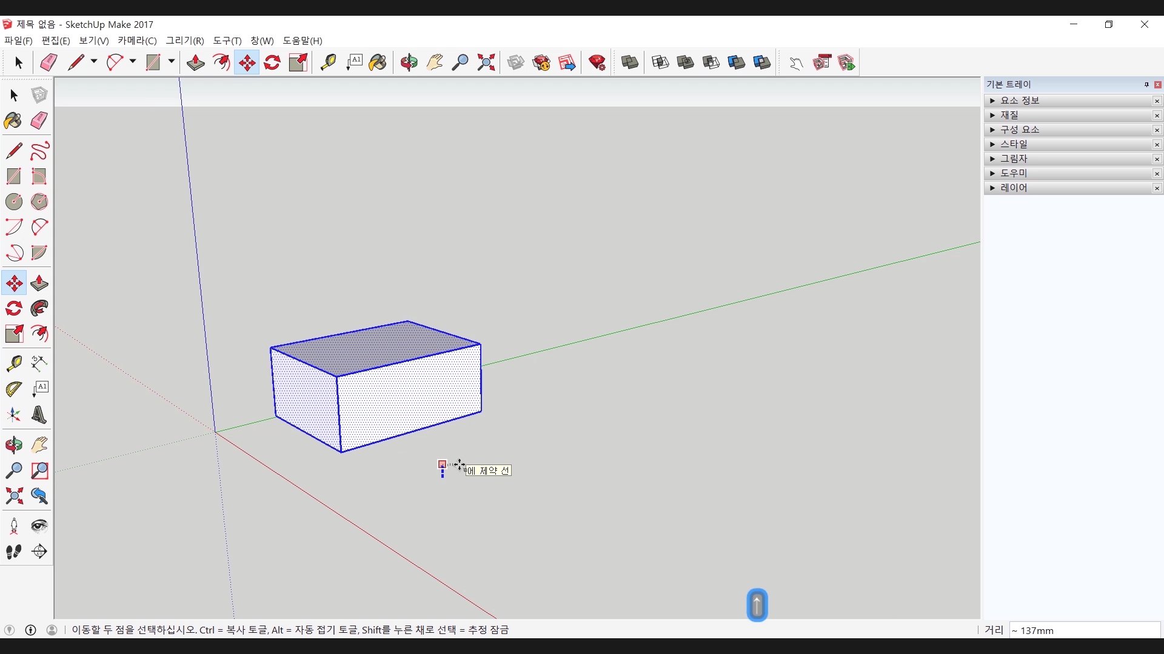Pick the Tape Measure tool in left toolbar
The image size is (1164, 654).
click(13, 363)
